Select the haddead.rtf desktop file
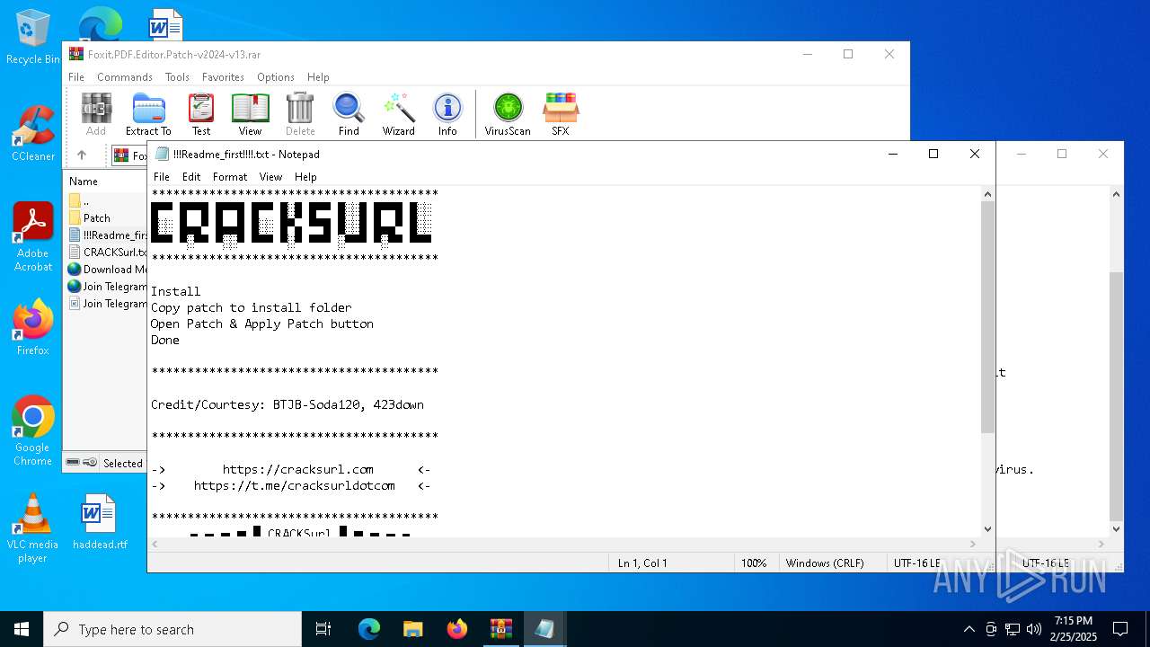The height and width of the screenshot is (647, 1150). tap(100, 521)
